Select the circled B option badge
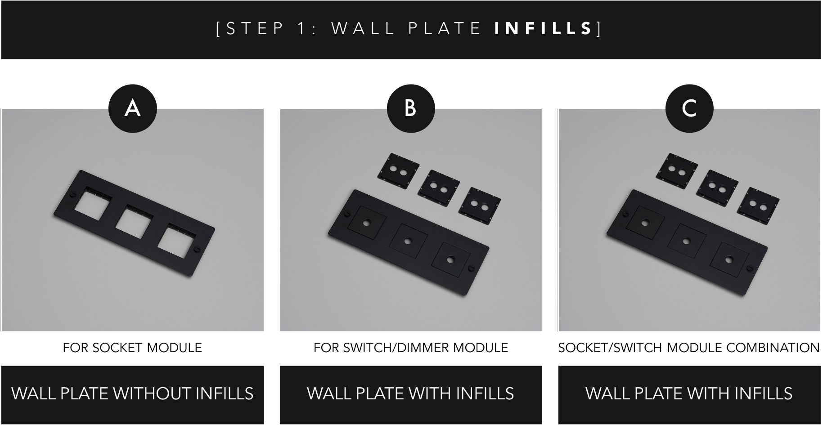Image resolution: width=832 pixels, height=425 pixels. pos(410,108)
